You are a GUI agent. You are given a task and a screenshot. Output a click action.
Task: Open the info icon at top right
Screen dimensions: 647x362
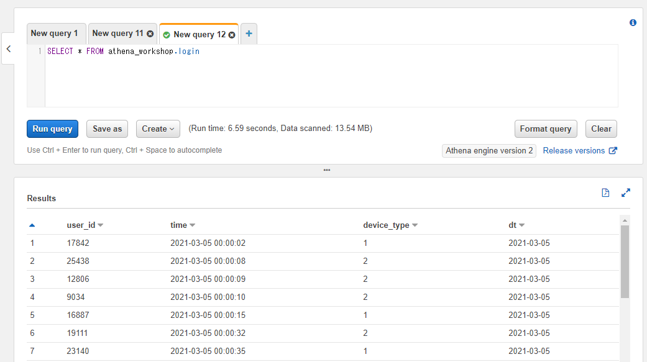(633, 23)
